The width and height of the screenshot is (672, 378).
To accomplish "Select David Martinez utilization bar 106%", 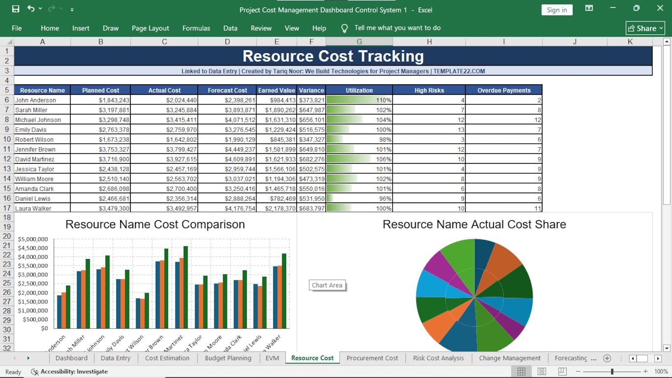I will (359, 159).
